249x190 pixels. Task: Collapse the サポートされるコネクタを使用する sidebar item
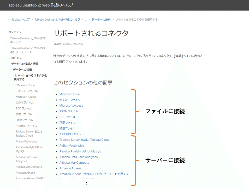point(13,76)
